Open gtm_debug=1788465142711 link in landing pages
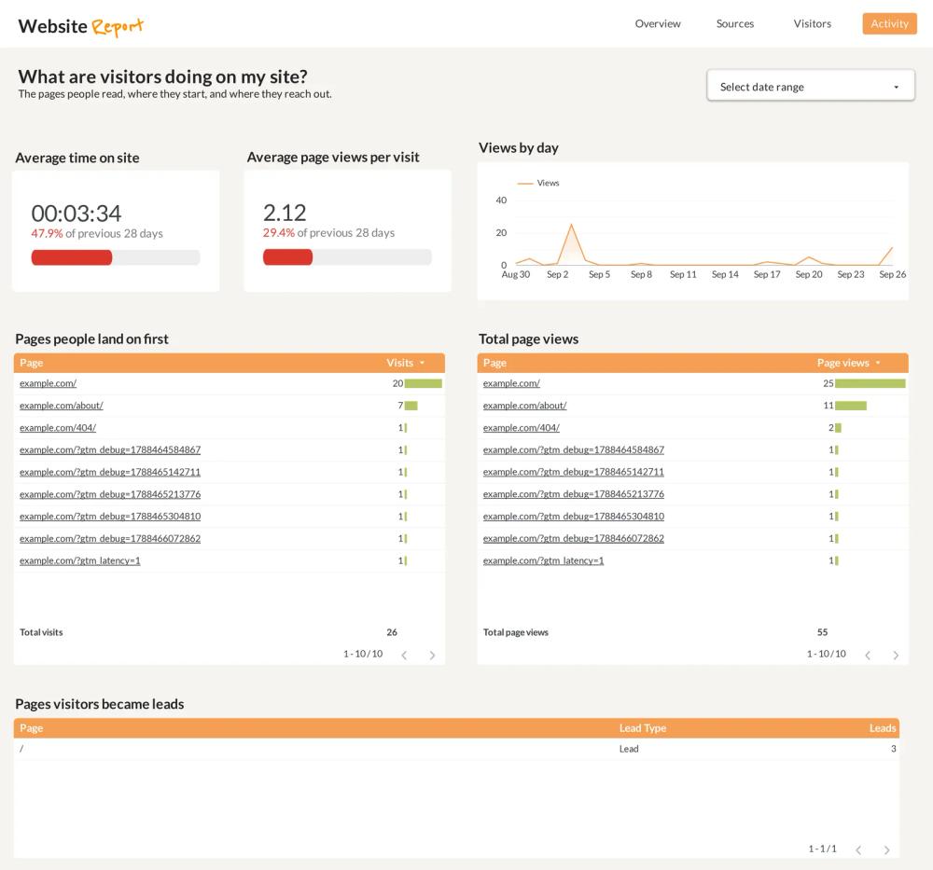This screenshot has height=870, width=933. [x=110, y=472]
